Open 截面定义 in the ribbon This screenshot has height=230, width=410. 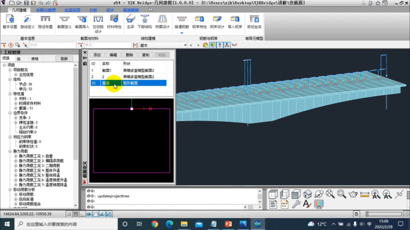click(64, 22)
